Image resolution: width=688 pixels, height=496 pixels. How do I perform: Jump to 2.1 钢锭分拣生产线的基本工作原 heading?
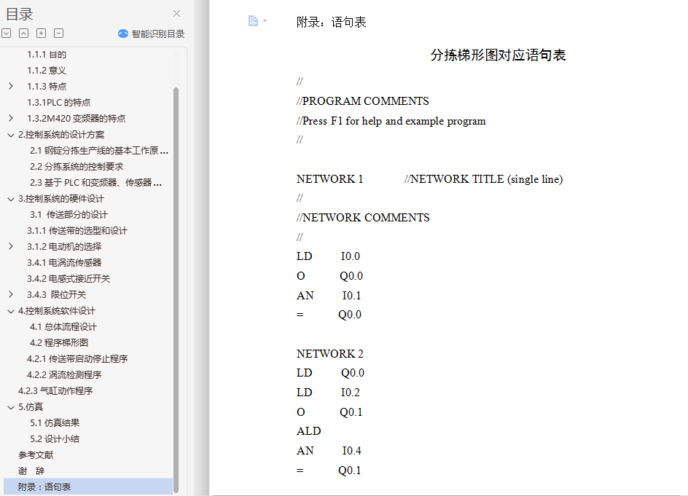point(99,151)
